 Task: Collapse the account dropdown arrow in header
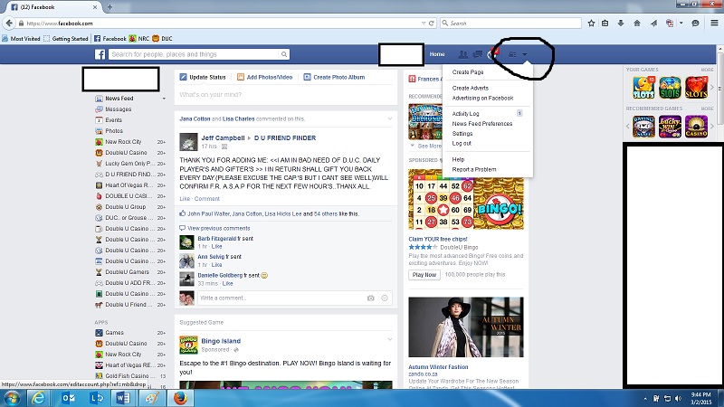525,55
